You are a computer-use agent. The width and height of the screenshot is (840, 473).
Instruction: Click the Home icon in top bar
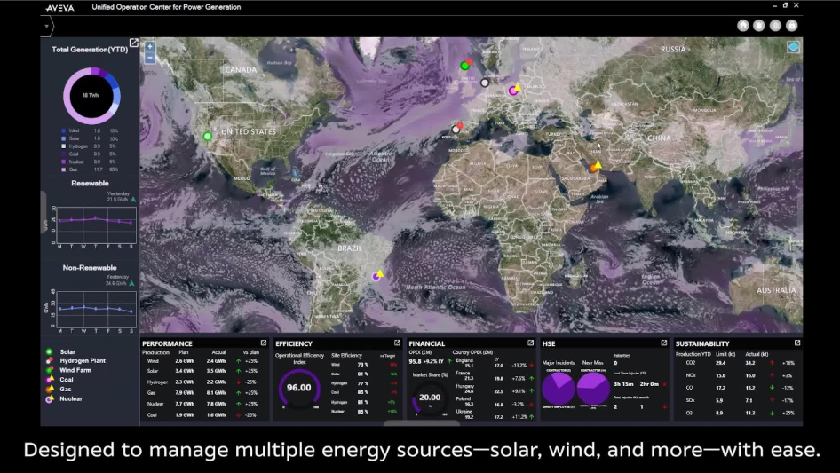pyautogui.click(x=742, y=26)
